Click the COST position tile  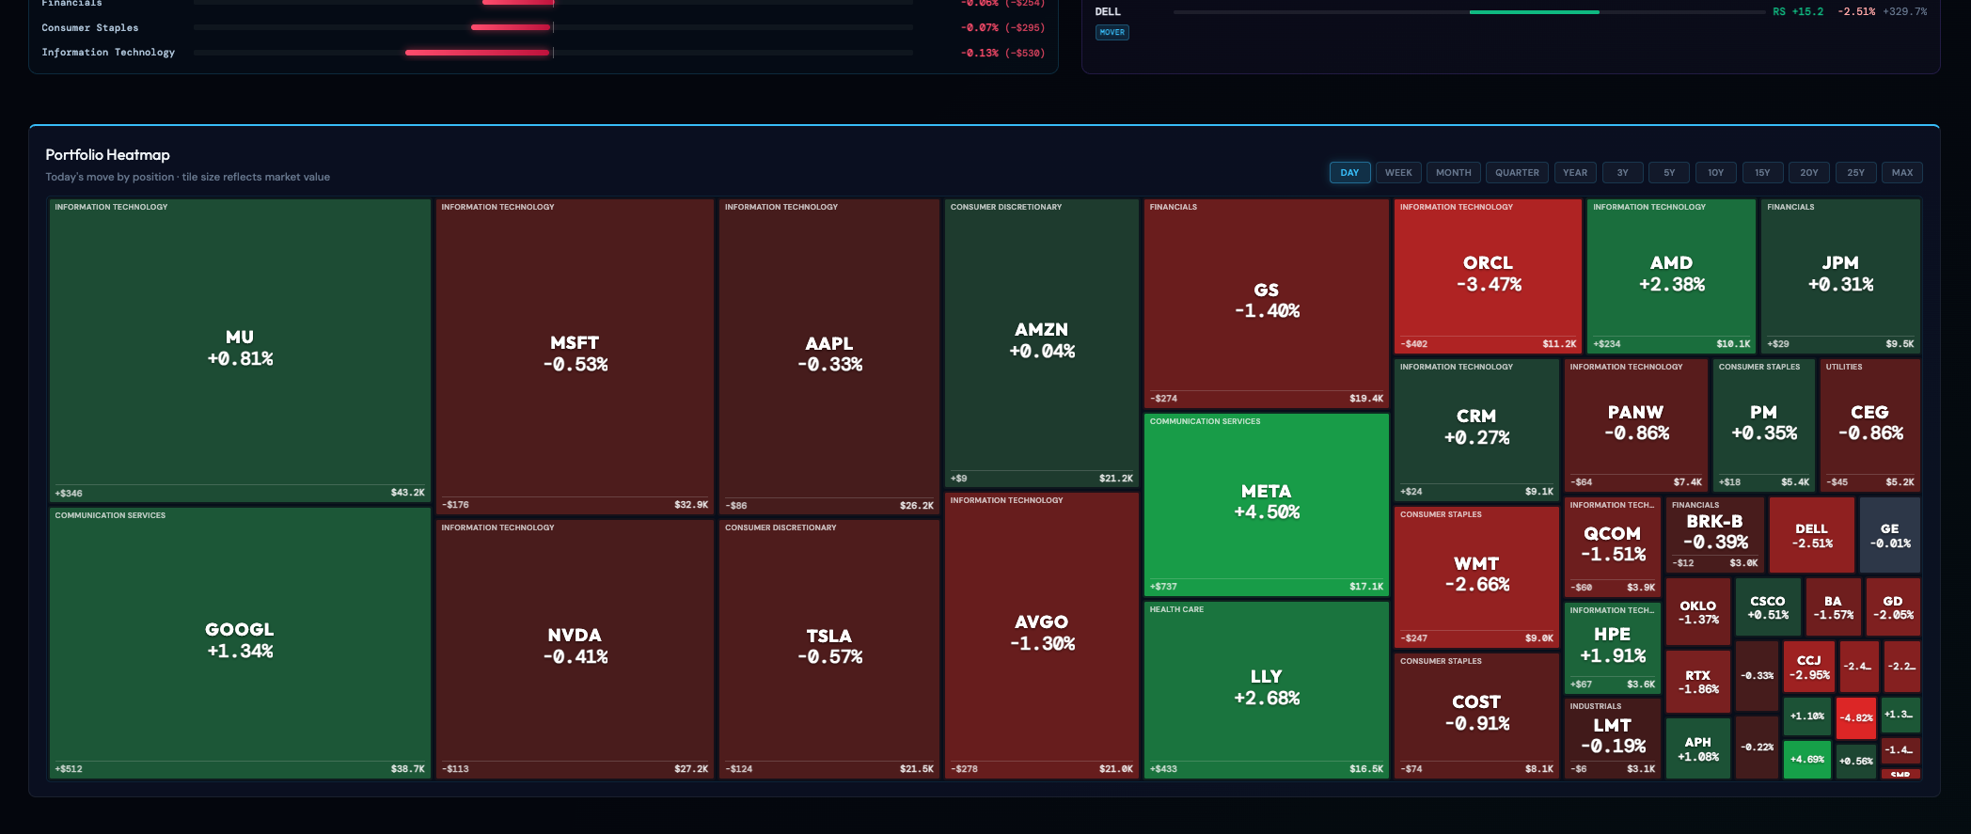point(1476,715)
